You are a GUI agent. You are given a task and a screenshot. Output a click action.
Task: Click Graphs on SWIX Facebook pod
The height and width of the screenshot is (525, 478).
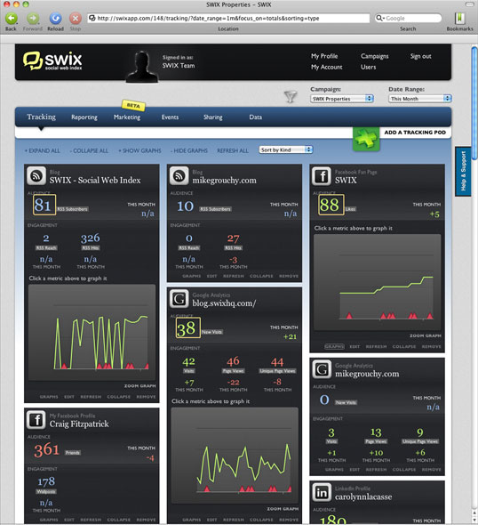(x=334, y=346)
